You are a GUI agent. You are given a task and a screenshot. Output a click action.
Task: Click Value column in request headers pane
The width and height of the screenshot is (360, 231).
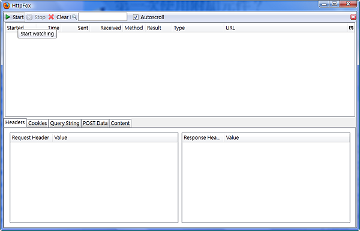pyautogui.click(x=115, y=137)
